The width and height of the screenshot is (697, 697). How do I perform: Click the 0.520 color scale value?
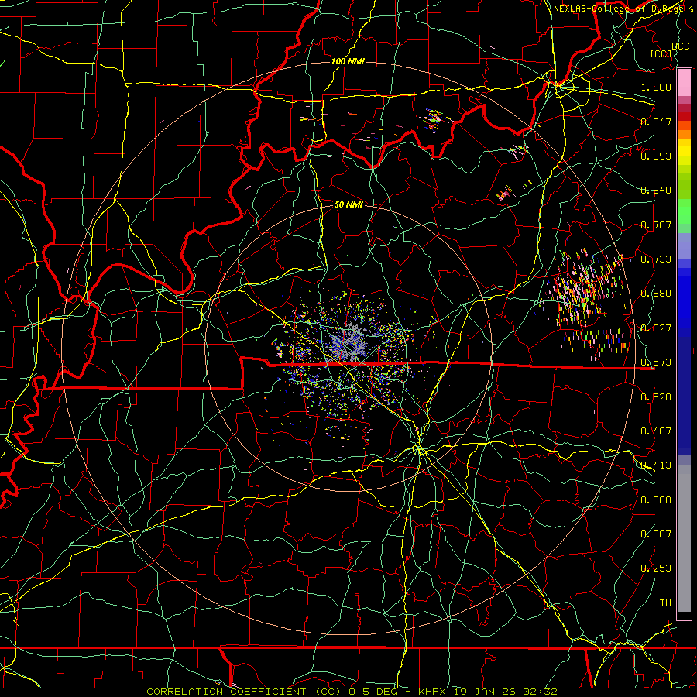click(x=656, y=397)
